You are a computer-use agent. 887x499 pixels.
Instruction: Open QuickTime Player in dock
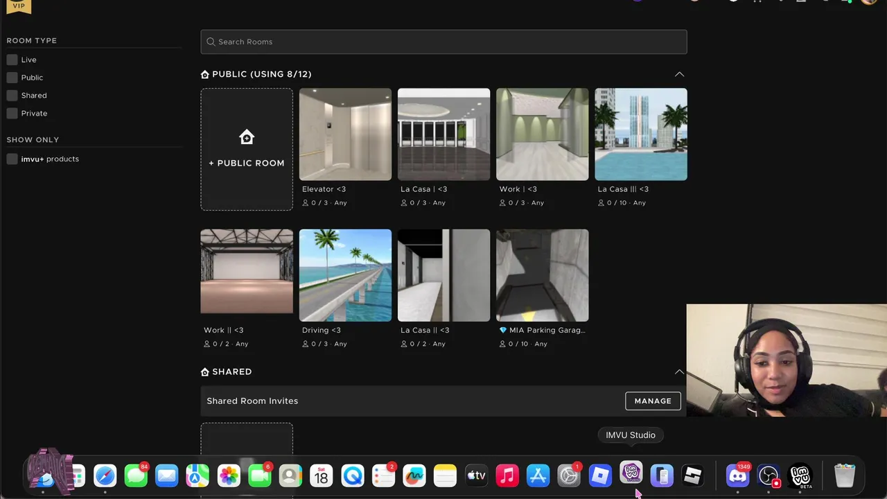353,475
